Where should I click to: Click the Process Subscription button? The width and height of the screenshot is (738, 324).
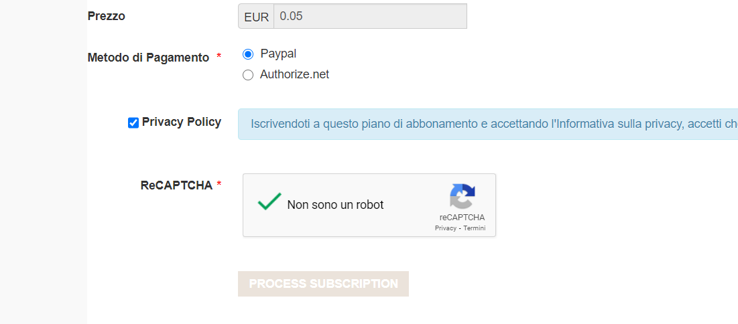coord(323,284)
